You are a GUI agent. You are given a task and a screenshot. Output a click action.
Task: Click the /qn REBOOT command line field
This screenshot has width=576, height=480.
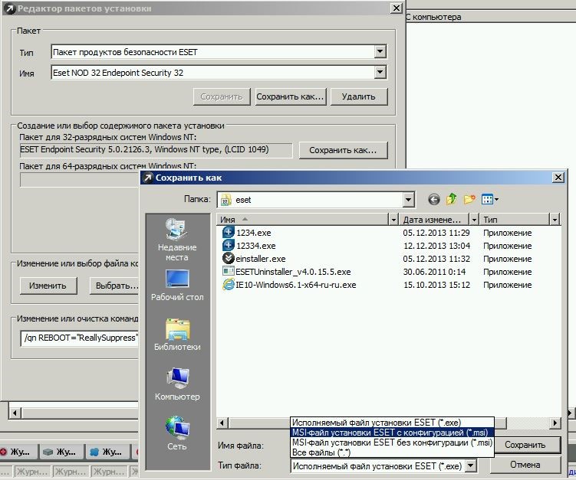pos(80,338)
